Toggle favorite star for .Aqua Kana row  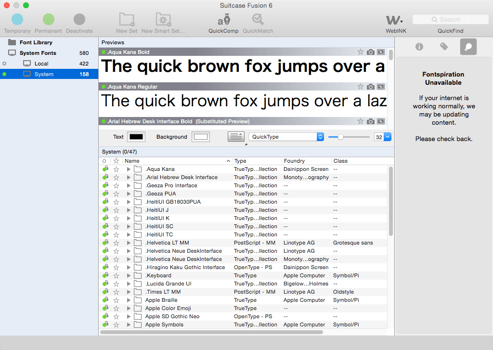(117, 169)
